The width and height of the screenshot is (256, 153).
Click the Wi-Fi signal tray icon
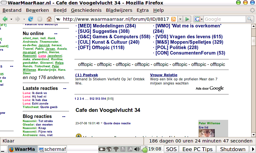pos(116,149)
